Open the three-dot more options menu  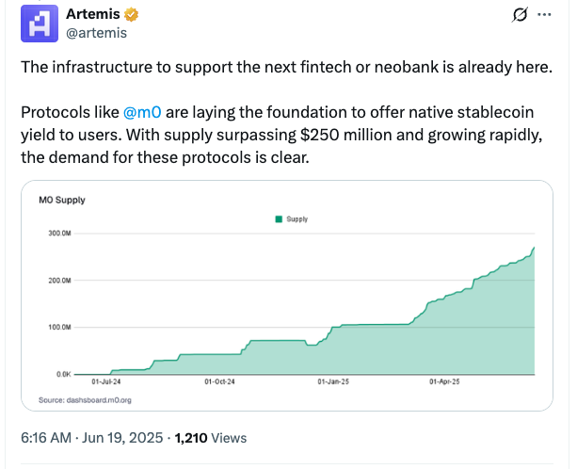click(x=544, y=16)
